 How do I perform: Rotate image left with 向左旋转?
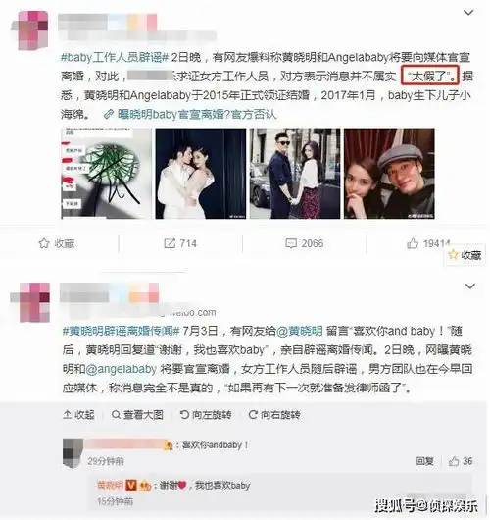206,415
